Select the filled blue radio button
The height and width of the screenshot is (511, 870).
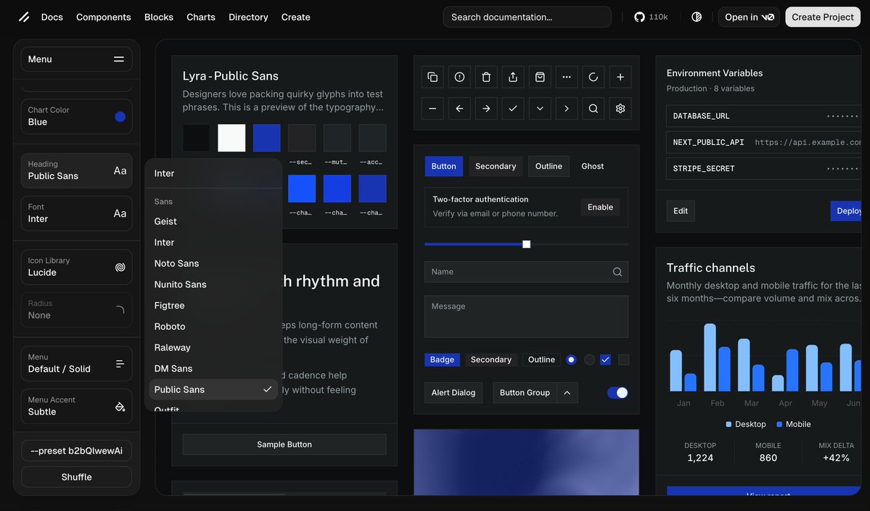571,360
